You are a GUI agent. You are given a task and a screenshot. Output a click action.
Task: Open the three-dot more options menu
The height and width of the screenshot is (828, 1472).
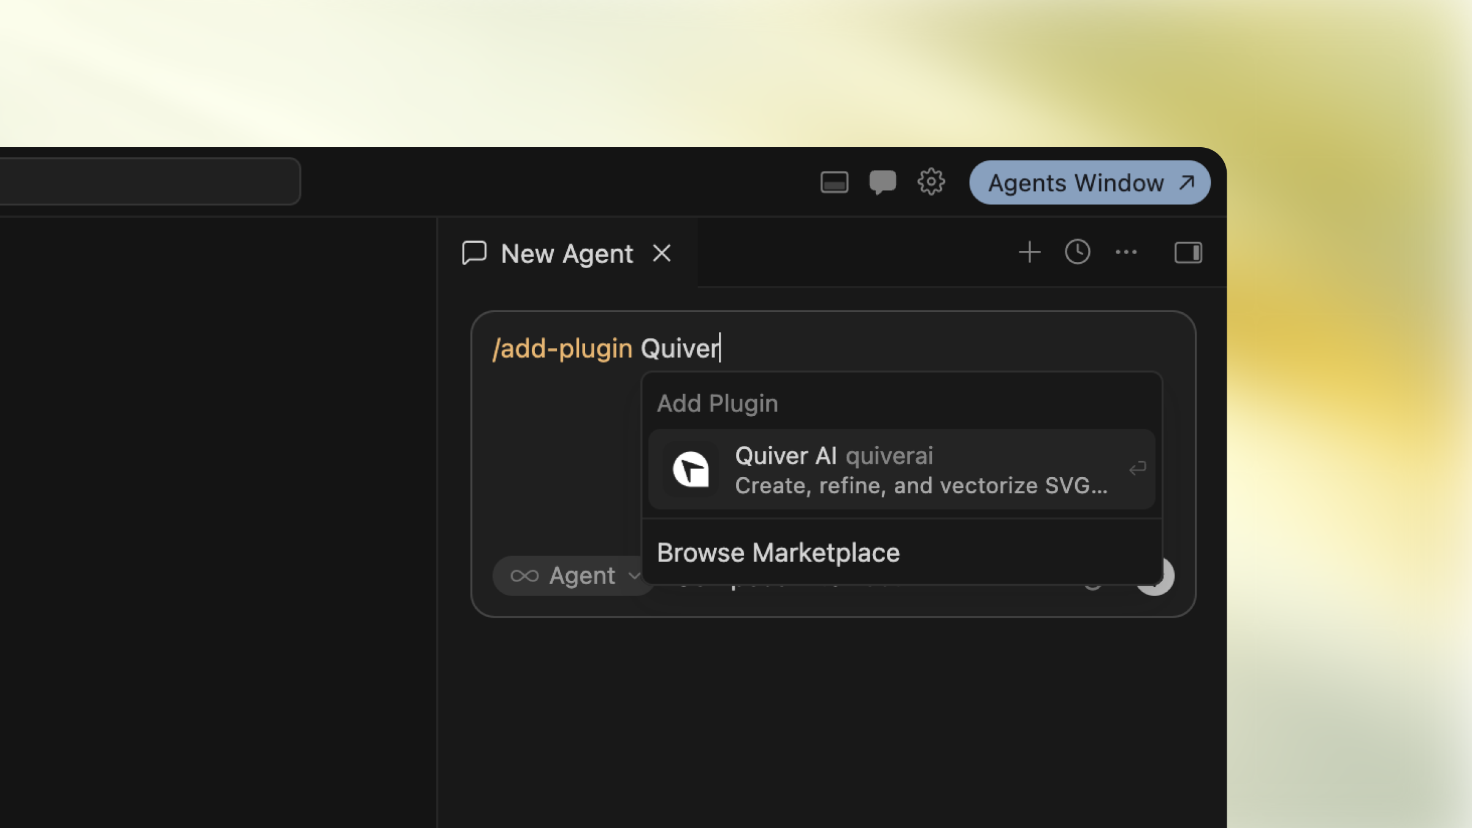1126,252
